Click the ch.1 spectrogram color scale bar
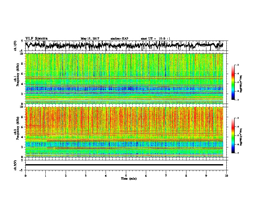Viewport: 255px width, 197px height. pyautogui.click(x=233, y=82)
